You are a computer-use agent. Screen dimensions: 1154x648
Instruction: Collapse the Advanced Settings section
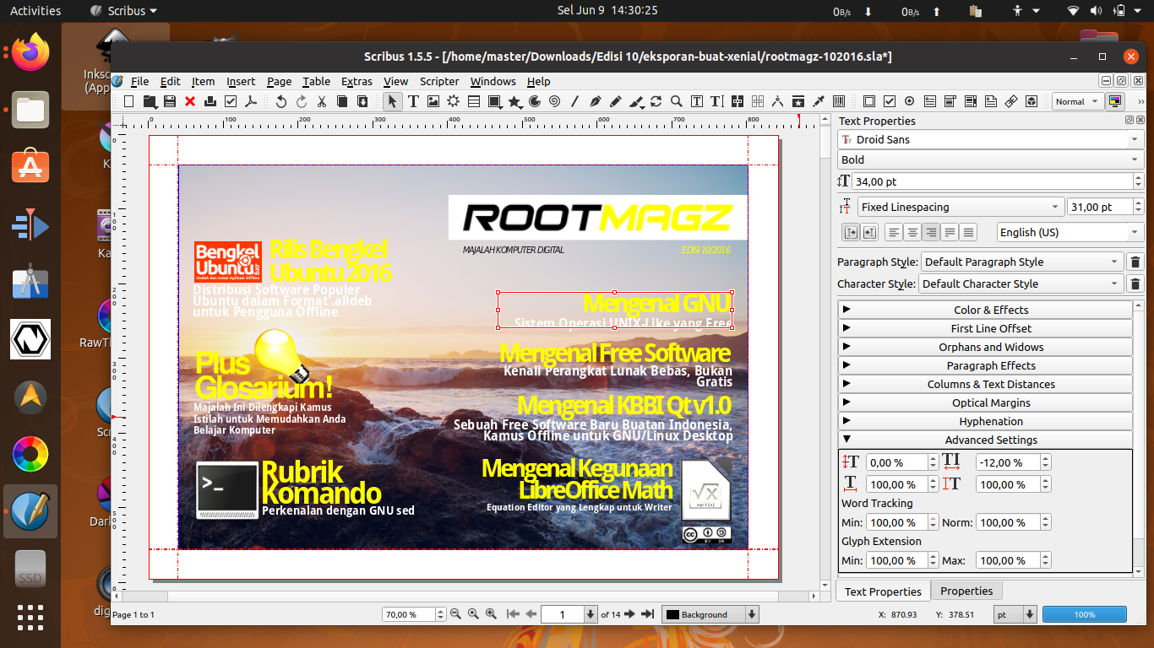[985, 440]
